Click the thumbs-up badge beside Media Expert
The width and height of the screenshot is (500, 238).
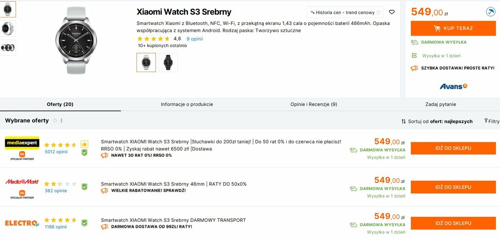(x=84, y=144)
